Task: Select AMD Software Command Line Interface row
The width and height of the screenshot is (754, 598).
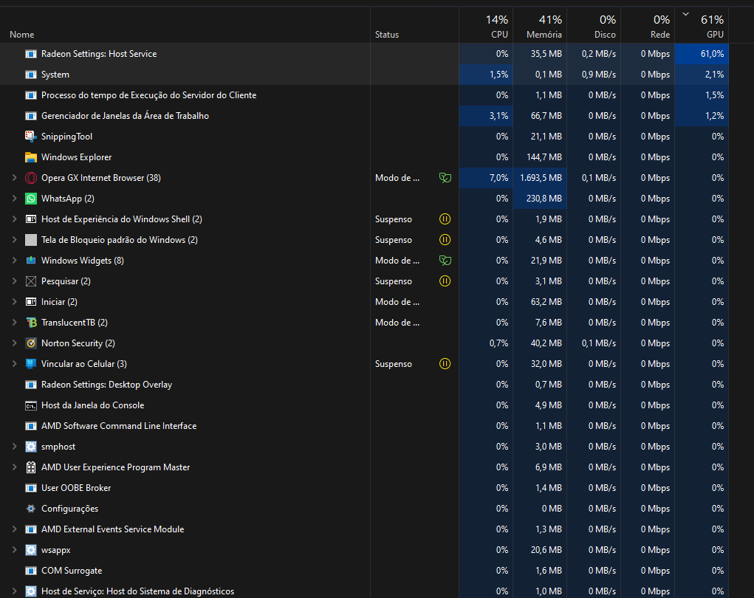Action: [364, 426]
